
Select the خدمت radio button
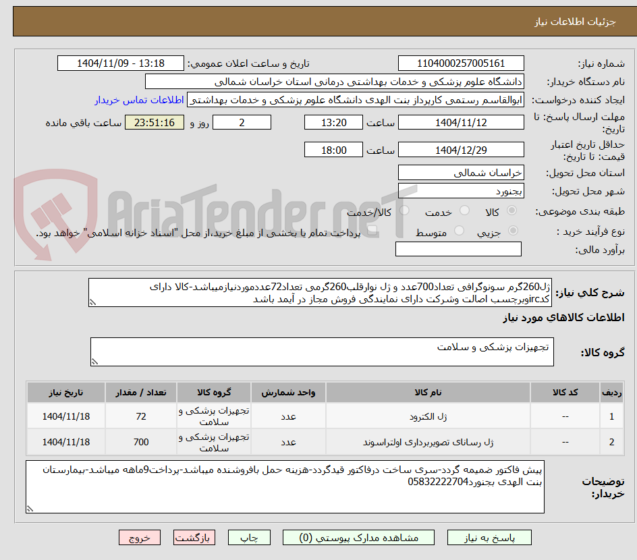point(464,211)
